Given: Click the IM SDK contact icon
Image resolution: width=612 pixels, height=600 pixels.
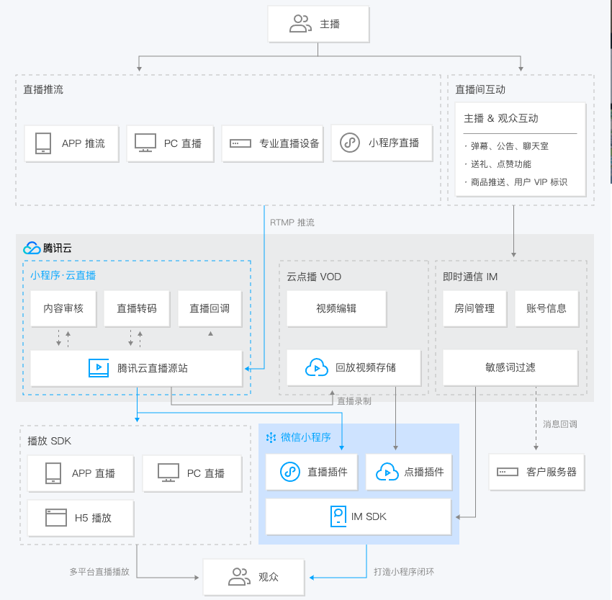Looking at the screenshot, I should (x=338, y=516).
